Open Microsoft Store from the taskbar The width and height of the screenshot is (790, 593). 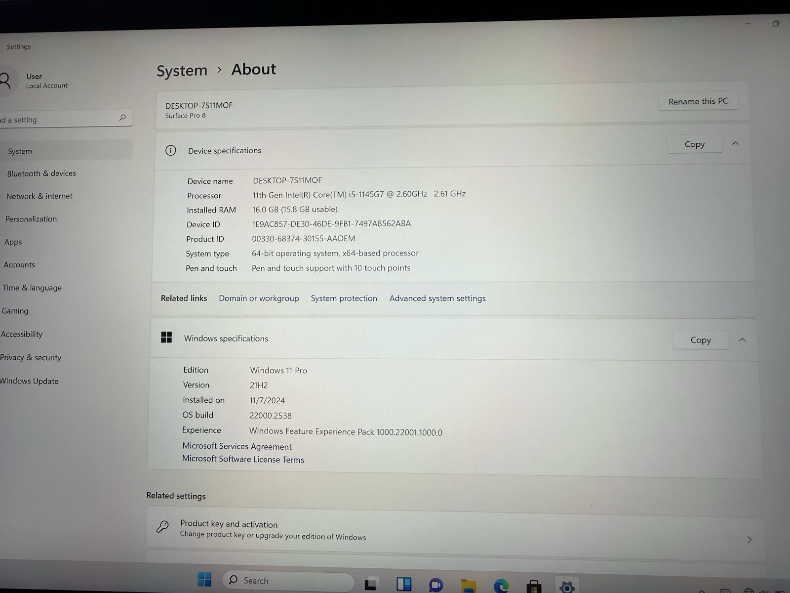point(534,587)
